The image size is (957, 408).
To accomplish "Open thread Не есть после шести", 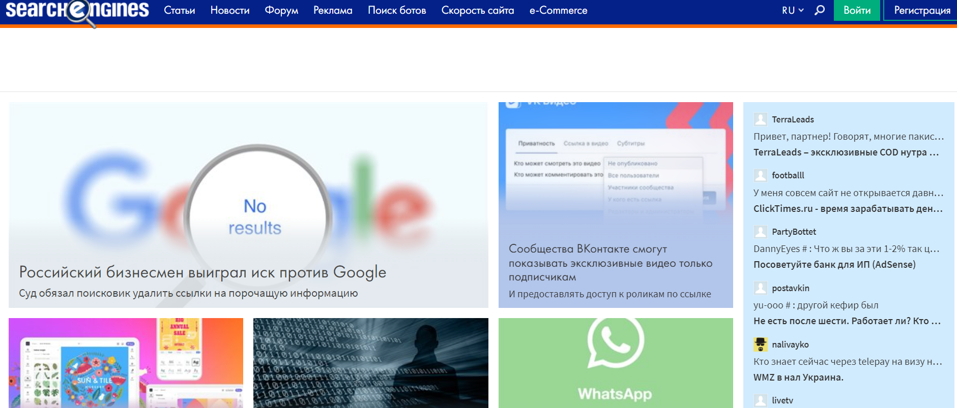I will point(847,321).
